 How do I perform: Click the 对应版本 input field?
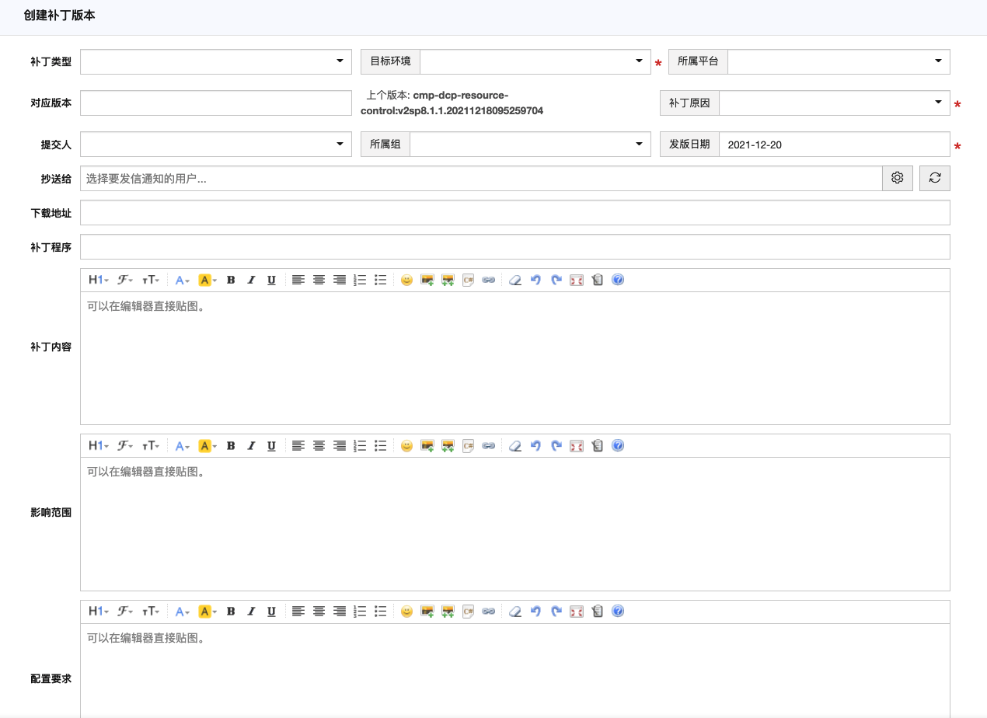pyautogui.click(x=216, y=103)
